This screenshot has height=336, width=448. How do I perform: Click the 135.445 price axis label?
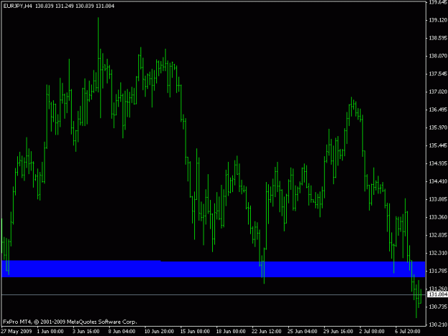438,145
